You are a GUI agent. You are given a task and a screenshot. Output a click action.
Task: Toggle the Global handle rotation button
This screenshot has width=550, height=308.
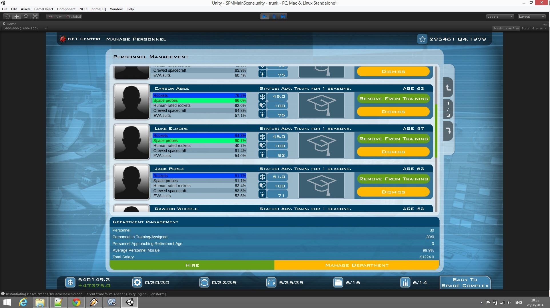pos(73,17)
